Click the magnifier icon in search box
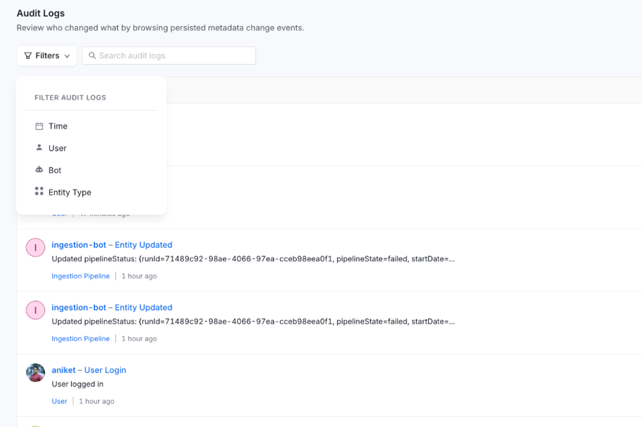This screenshot has height=427, width=642. tap(92, 56)
